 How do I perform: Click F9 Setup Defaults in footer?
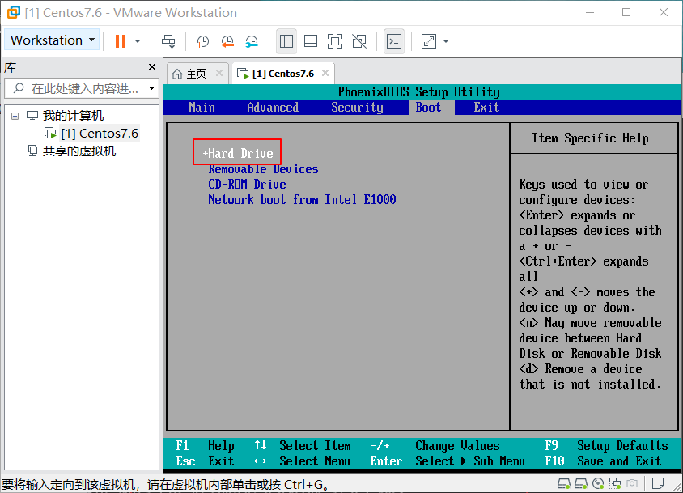pyautogui.click(x=606, y=446)
